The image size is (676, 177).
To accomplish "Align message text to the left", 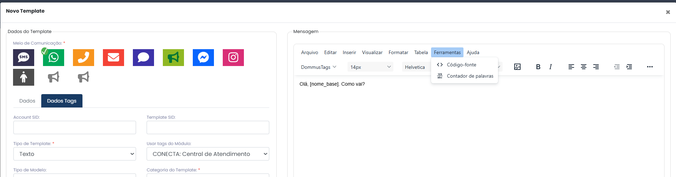I will click(x=571, y=67).
